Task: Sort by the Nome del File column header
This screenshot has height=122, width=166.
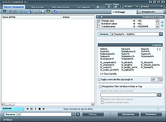Action: coord(32,17)
